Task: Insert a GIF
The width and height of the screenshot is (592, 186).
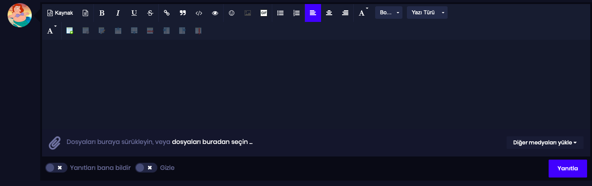Action: (264, 13)
